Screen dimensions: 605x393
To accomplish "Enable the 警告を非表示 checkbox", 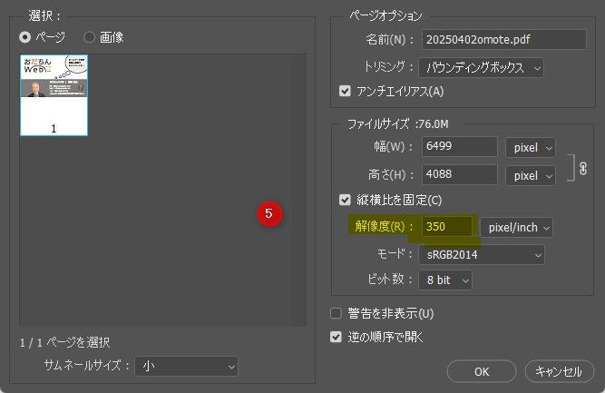I will [x=337, y=314].
